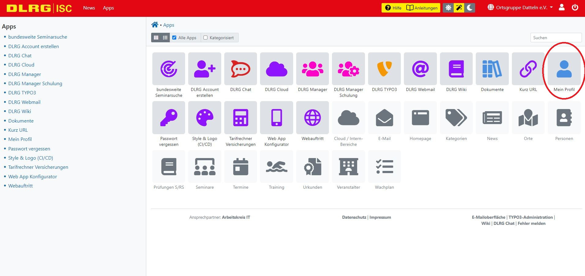
Task: Select the auto theme wand icon
Action: [459, 8]
